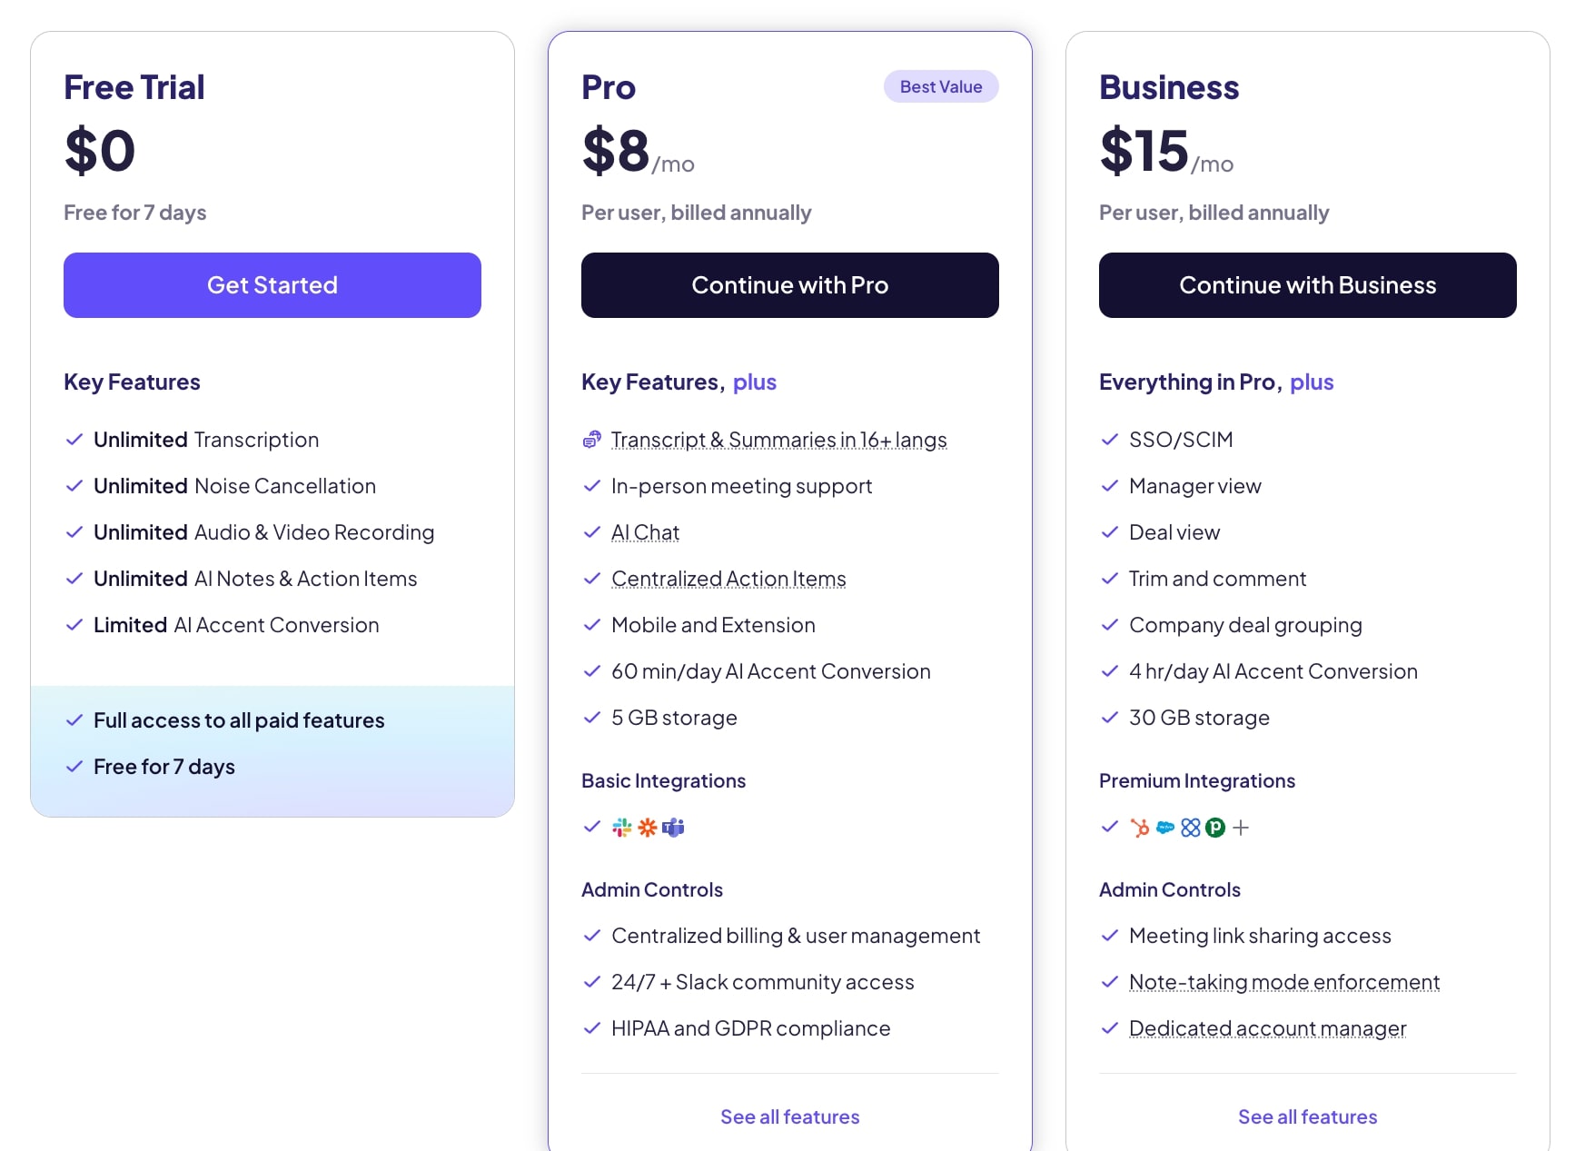The image size is (1595, 1151).
Task: Click the blue knot icon beside Salesforce
Action: (1190, 828)
